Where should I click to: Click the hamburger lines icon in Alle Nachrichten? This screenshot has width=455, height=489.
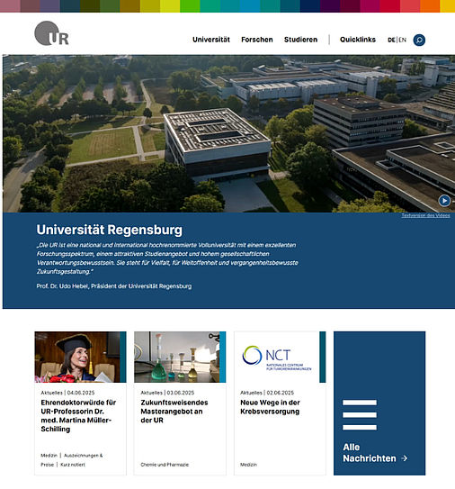click(360, 415)
